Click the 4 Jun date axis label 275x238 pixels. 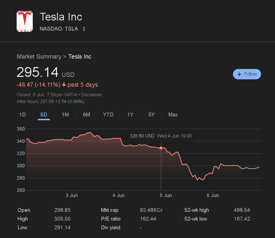tap(119, 195)
